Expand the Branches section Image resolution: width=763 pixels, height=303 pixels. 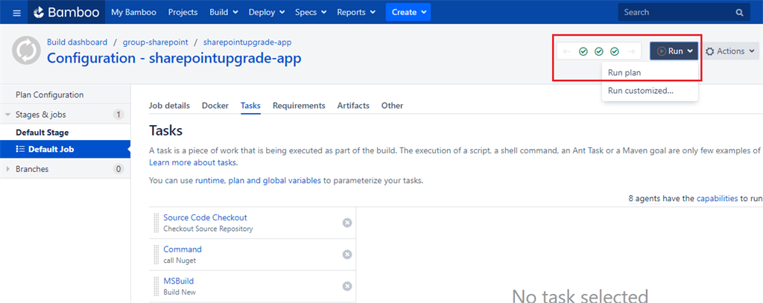coord(7,169)
